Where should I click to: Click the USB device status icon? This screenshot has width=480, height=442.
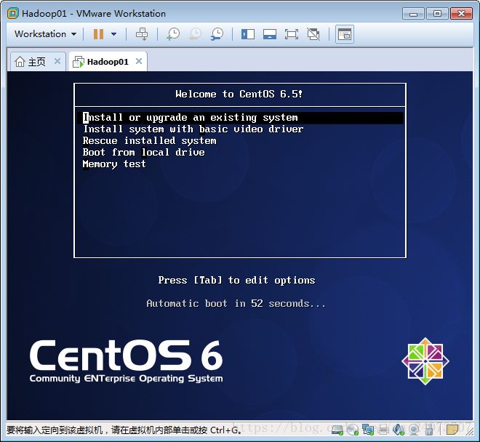[429, 430]
